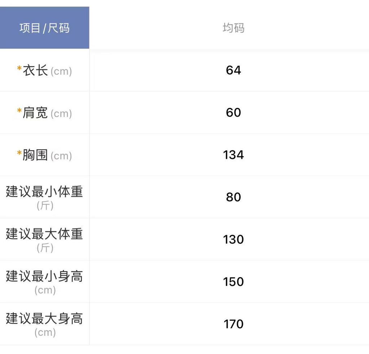Click the orange asterisk before 胸围
This screenshot has width=369, height=354.
pyautogui.click(x=19, y=153)
